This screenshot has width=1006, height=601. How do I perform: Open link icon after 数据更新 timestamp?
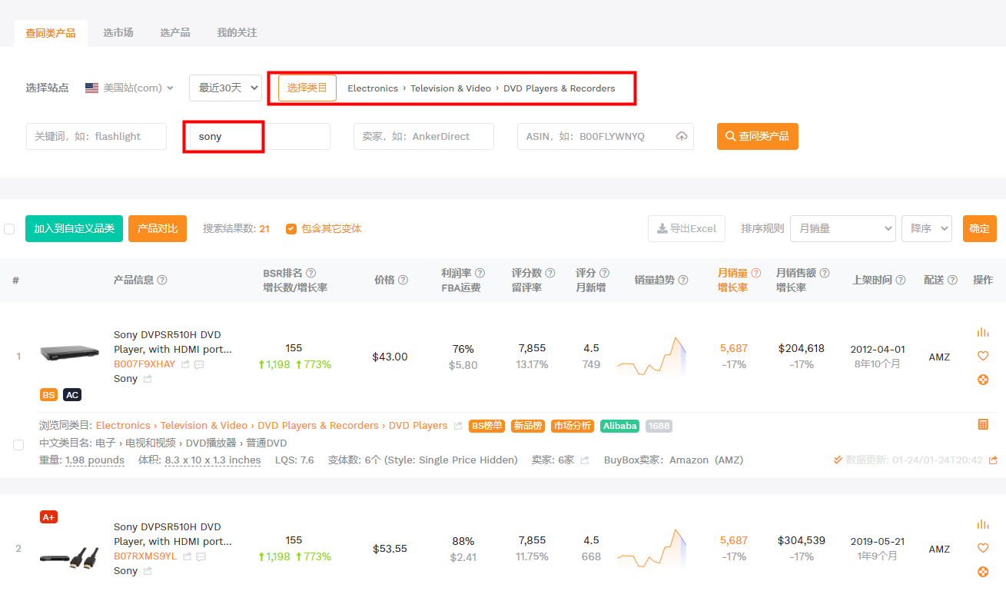[993, 460]
